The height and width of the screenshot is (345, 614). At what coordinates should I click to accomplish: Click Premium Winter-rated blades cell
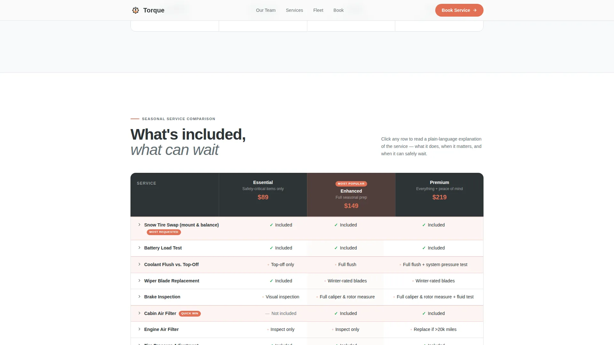[433, 281]
